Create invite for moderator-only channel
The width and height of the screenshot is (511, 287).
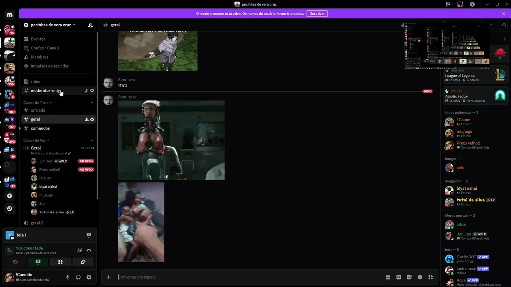pyautogui.click(x=87, y=90)
